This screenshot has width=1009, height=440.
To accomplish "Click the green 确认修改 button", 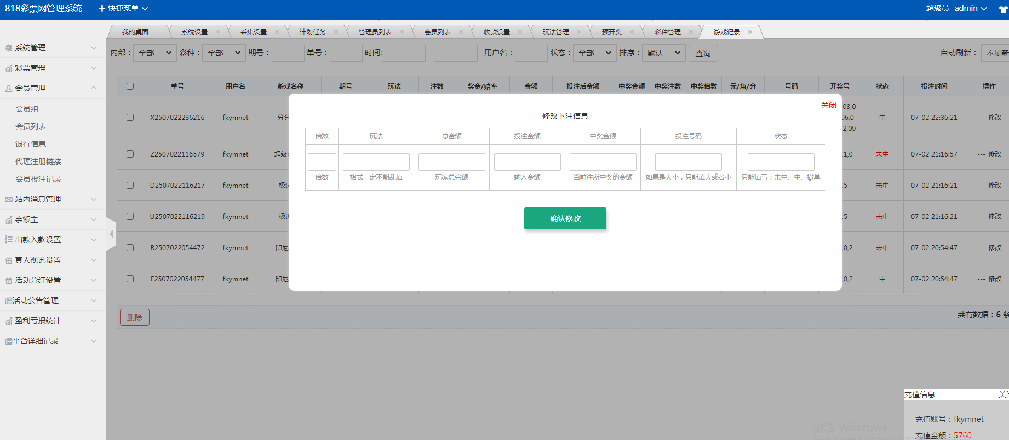I will pyautogui.click(x=565, y=218).
